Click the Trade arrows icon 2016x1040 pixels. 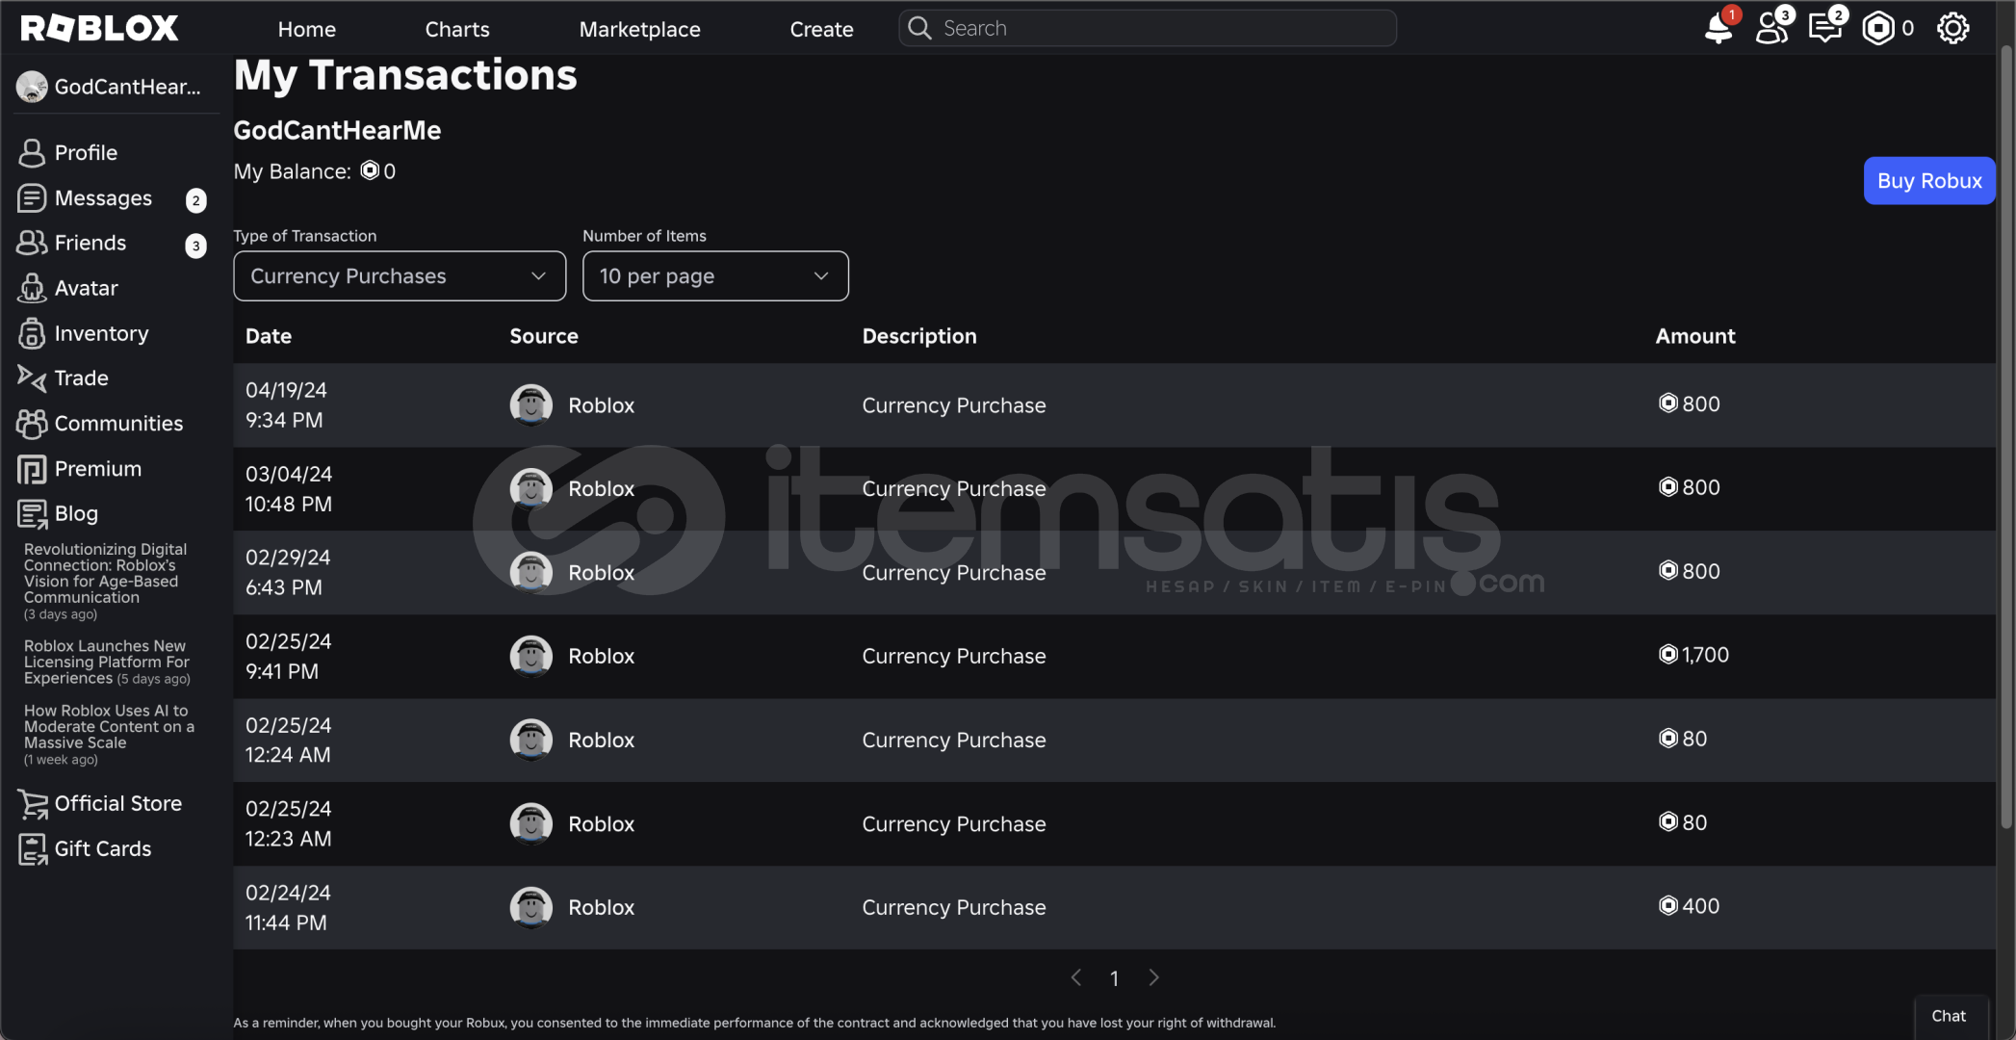click(32, 377)
